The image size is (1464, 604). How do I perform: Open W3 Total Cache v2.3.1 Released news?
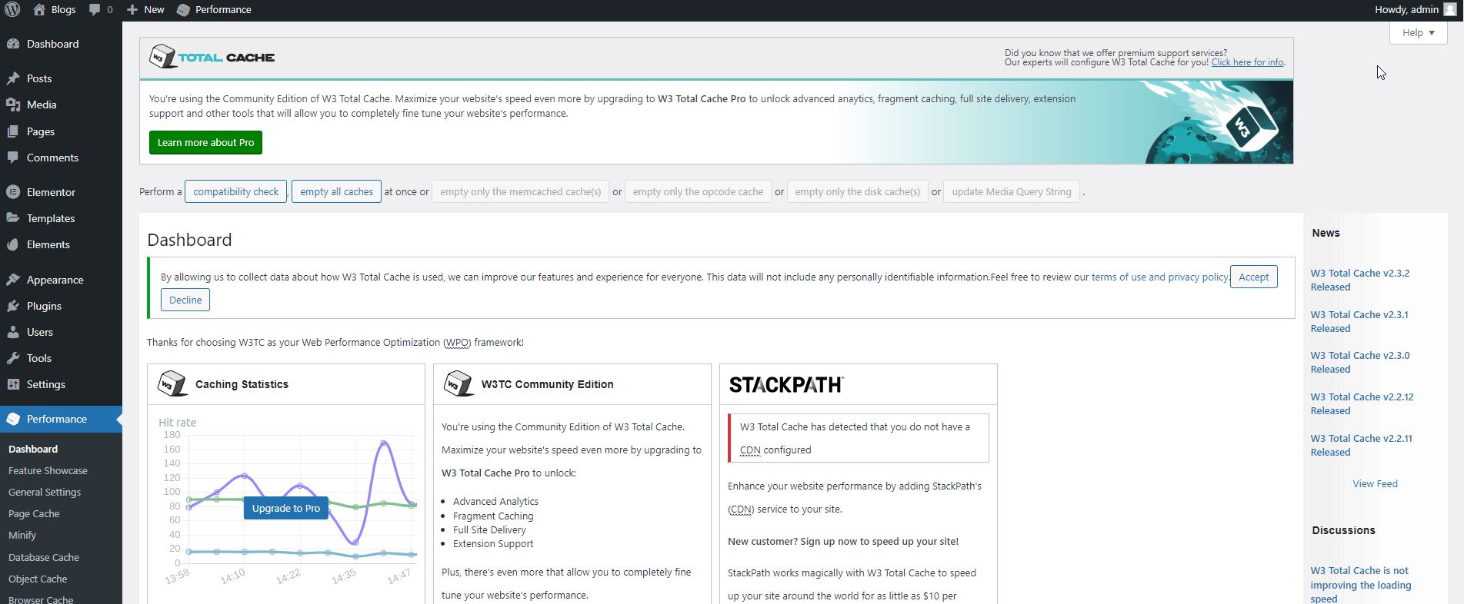coord(1359,321)
